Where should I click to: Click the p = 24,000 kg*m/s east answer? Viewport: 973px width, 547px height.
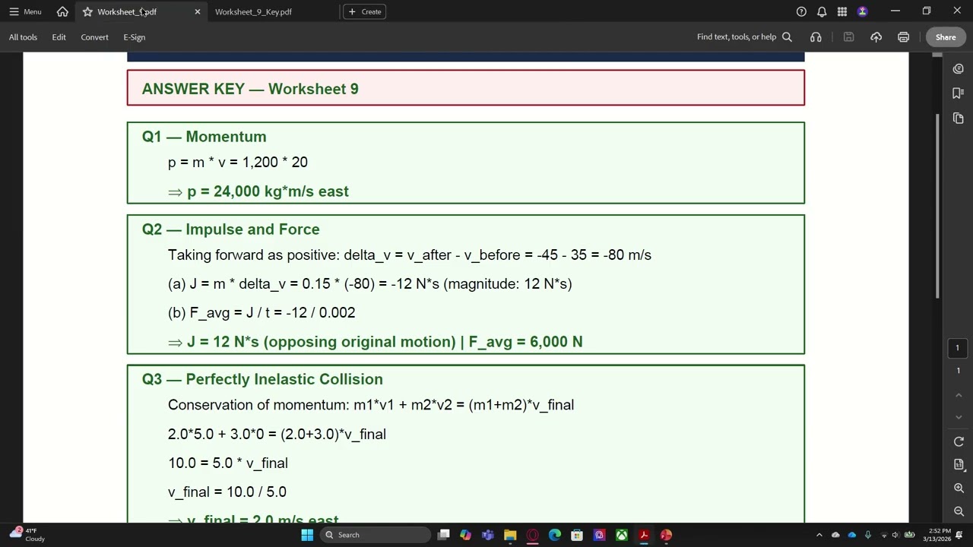tap(268, 191)
